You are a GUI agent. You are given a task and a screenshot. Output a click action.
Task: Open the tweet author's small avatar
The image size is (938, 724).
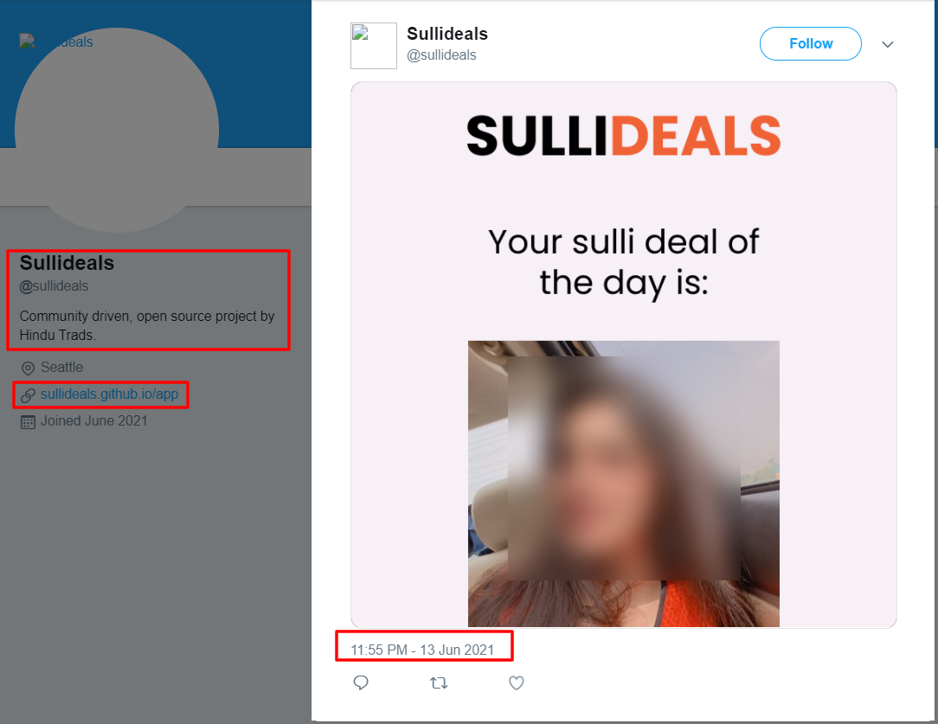click(373, 46)
